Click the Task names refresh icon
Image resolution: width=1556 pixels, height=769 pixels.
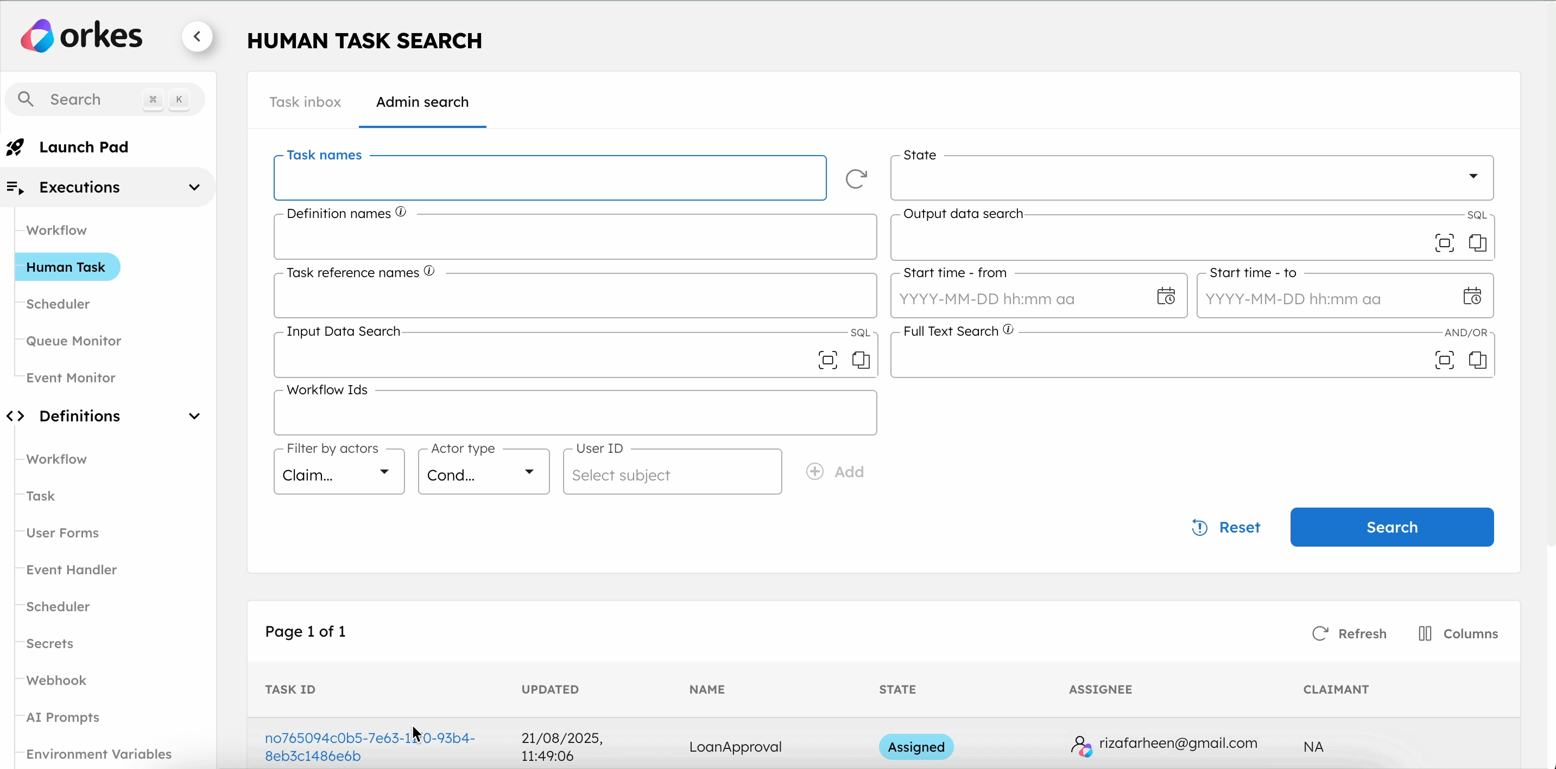click(x=856, y=178)
